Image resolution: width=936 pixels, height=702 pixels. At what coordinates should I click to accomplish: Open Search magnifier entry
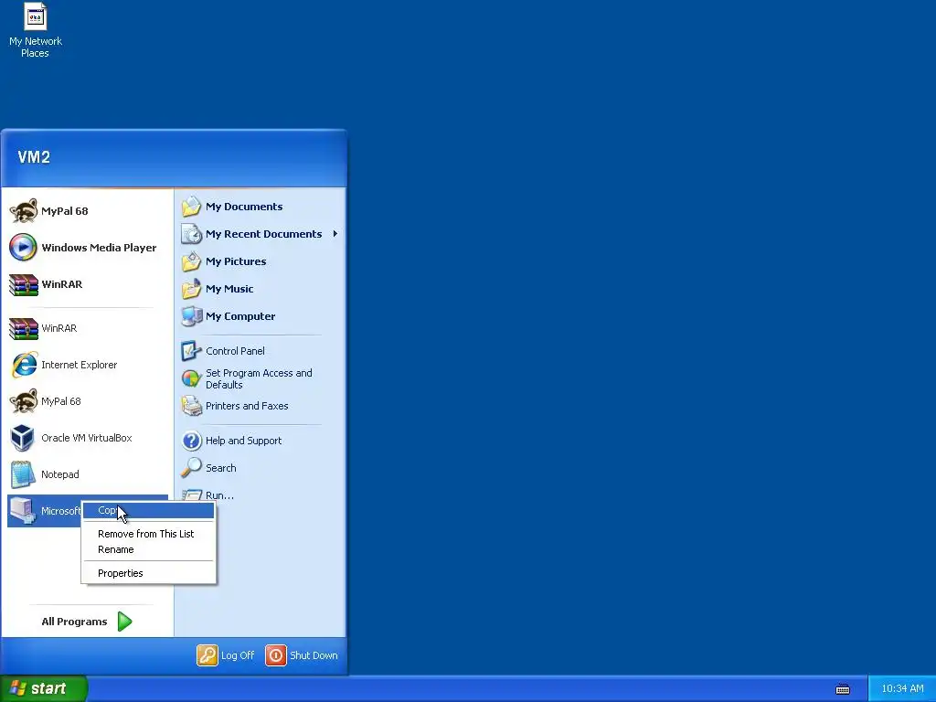tap(261, 468)
